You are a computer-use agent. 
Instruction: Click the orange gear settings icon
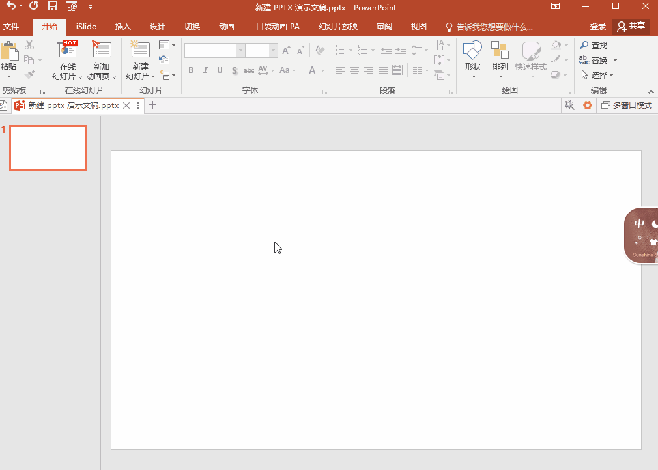click(588, 105)
